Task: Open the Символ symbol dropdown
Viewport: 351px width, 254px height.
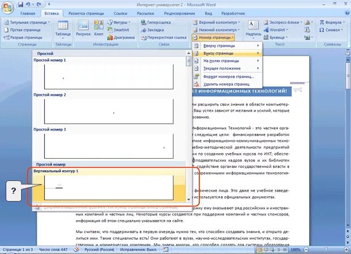Action: 331,30
